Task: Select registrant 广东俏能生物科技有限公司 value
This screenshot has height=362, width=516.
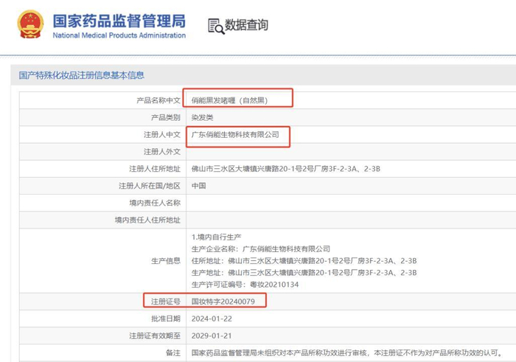Action: coord(235,135)
